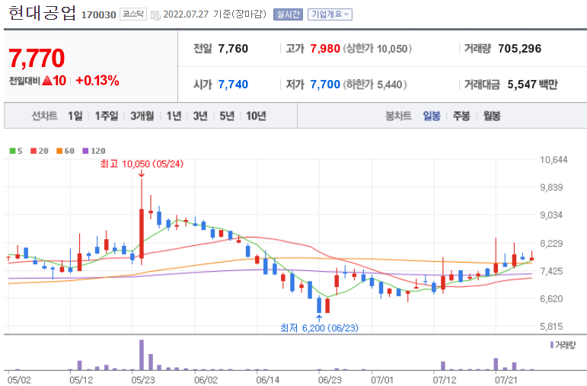Click the red up-triangle change indicator
Screen dimensions: 587x386
[47, 81]
